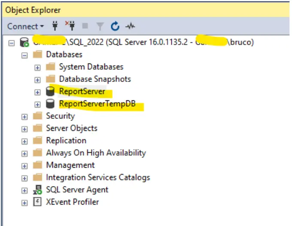Click the XEvent Profiler icon
The image size is (292, 226).
coord(37,202)
